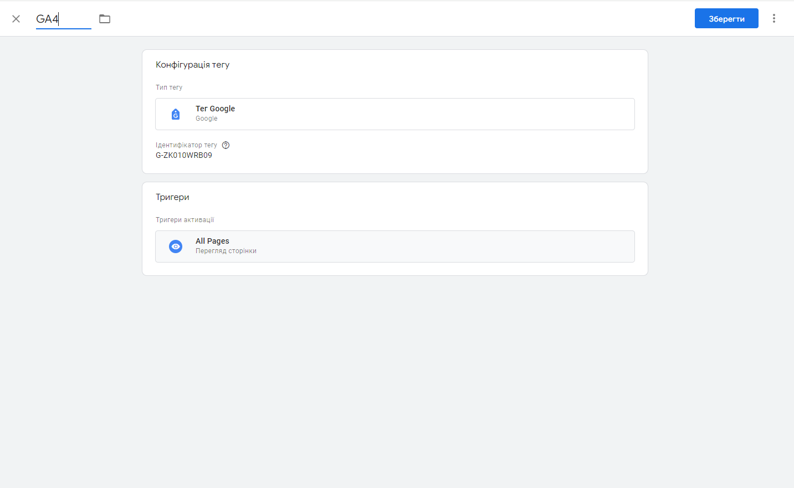Screen dimensions: 794x488
Task: Open the folder selection icon
Action: click(105, 19)
